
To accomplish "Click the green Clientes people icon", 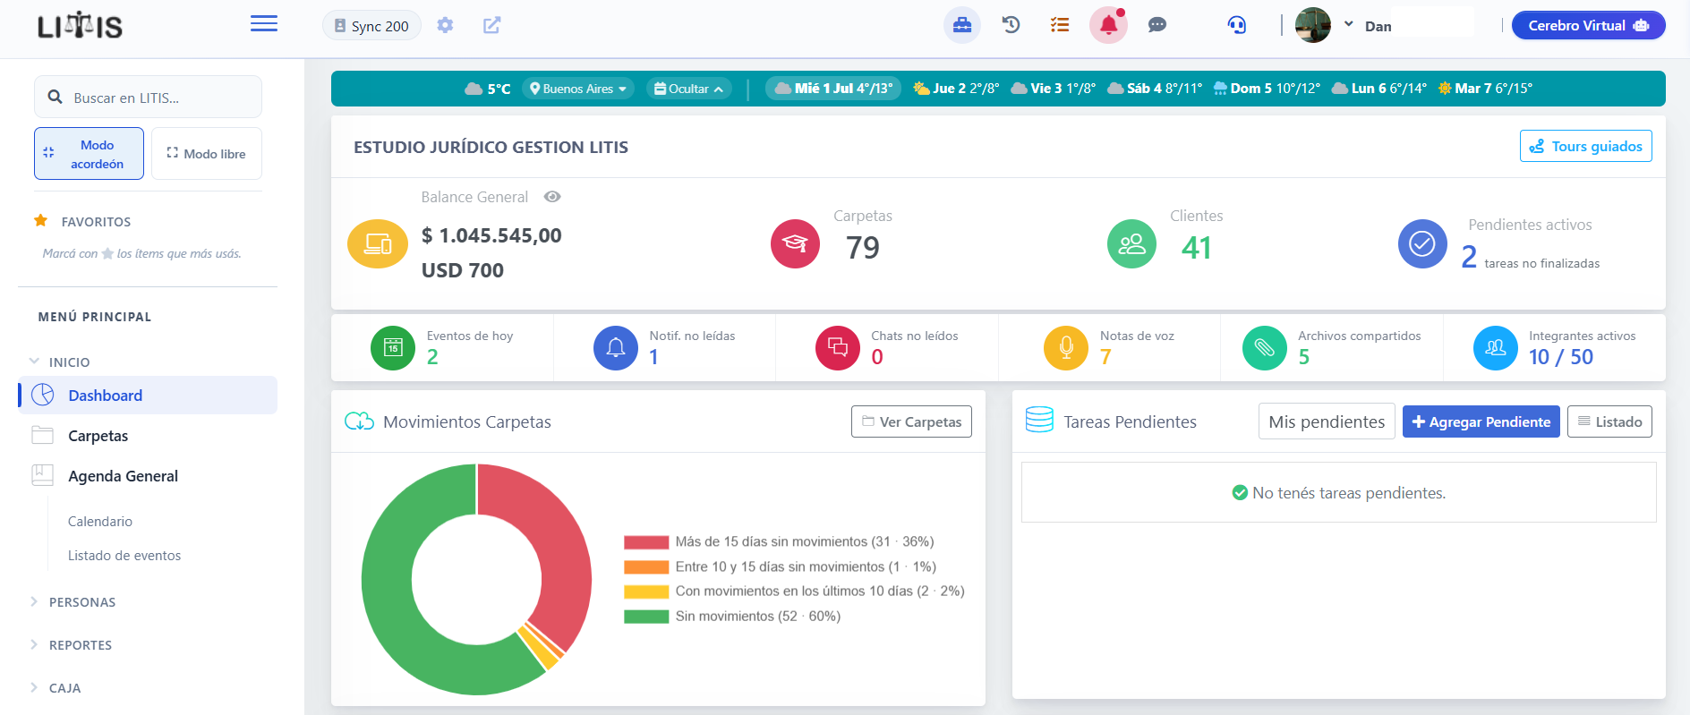I will tap(1131, 243).
